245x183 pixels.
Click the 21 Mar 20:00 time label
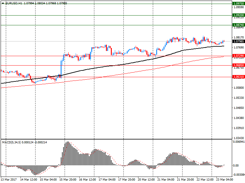point(186,180)
